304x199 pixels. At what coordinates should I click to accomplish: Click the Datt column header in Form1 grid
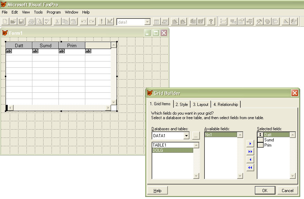19,45
